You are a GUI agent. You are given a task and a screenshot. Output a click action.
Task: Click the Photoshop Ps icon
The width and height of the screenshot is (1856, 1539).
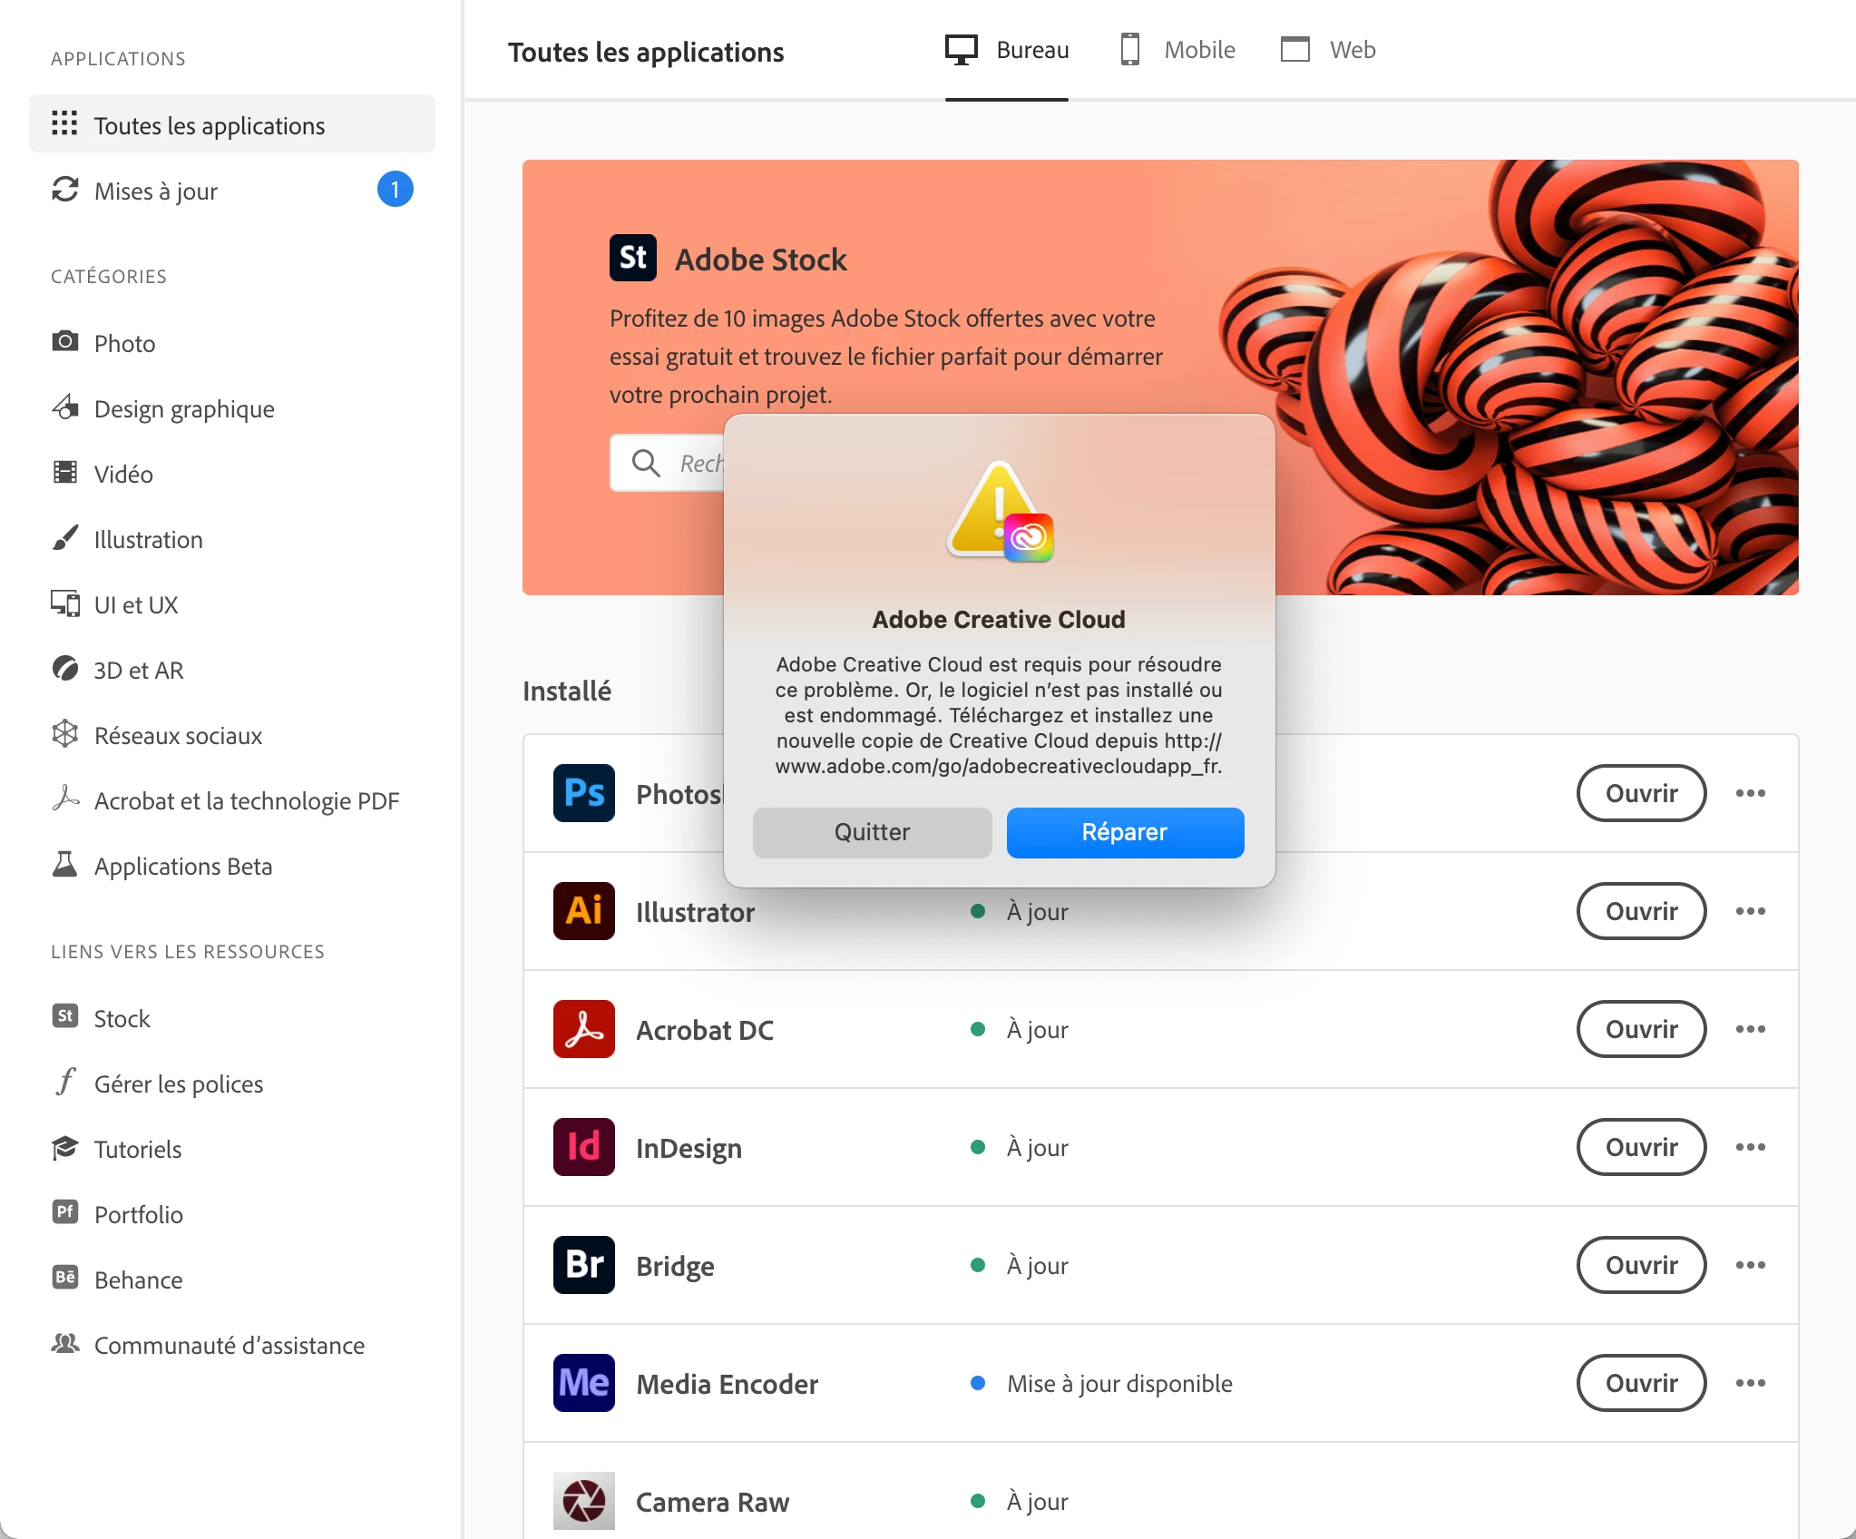pos(583,793)
